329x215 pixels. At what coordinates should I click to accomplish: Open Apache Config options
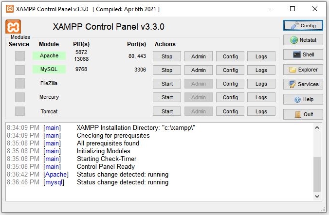(230, 56)
